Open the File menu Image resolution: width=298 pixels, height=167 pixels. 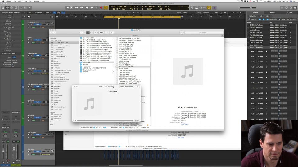(x=15, y=1)
